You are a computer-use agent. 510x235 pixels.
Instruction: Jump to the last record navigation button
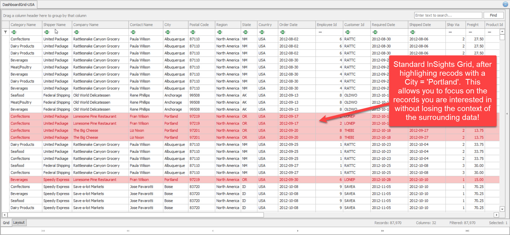click(x=467, y=231)
